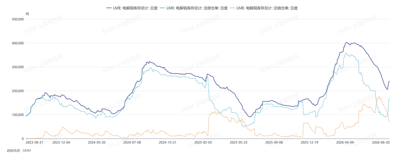Click the 2023-08-21 date label

(34, 142)
